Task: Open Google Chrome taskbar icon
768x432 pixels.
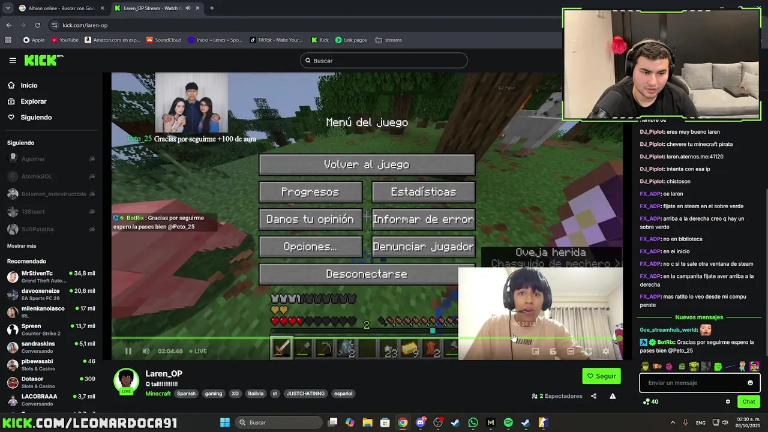Action: 403,422
